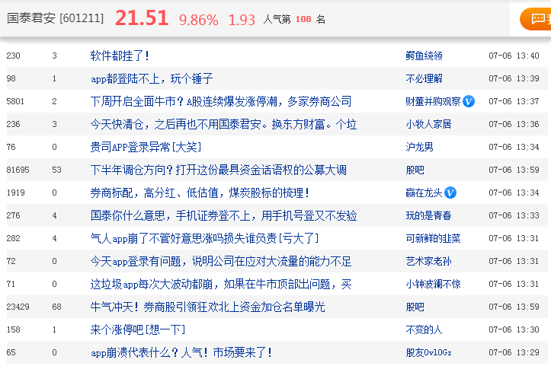Viewport: 551px width, 366px height.
Task: Visit author profile 玩的是青春
Action: point(428,215)
